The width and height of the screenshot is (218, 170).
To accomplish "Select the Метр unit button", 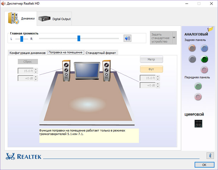I will click(x=151, y=59).
